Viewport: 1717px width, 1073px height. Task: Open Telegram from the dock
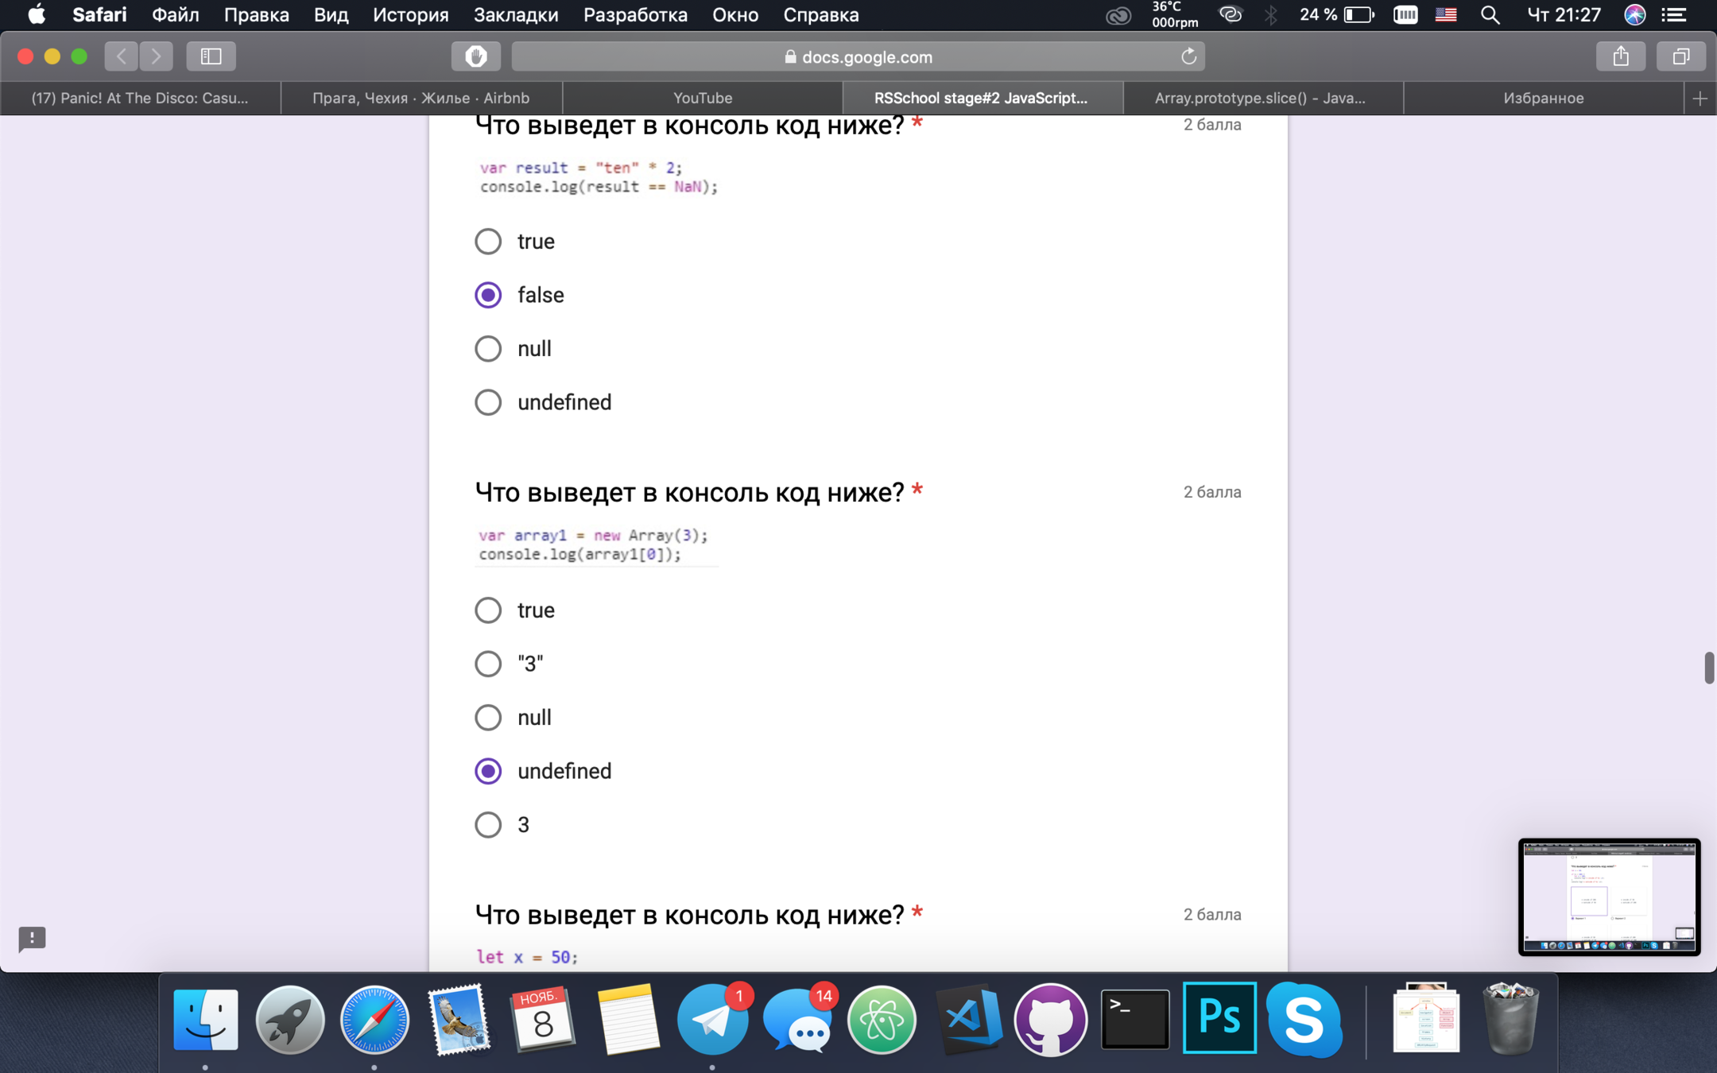tap(712, 1020)
